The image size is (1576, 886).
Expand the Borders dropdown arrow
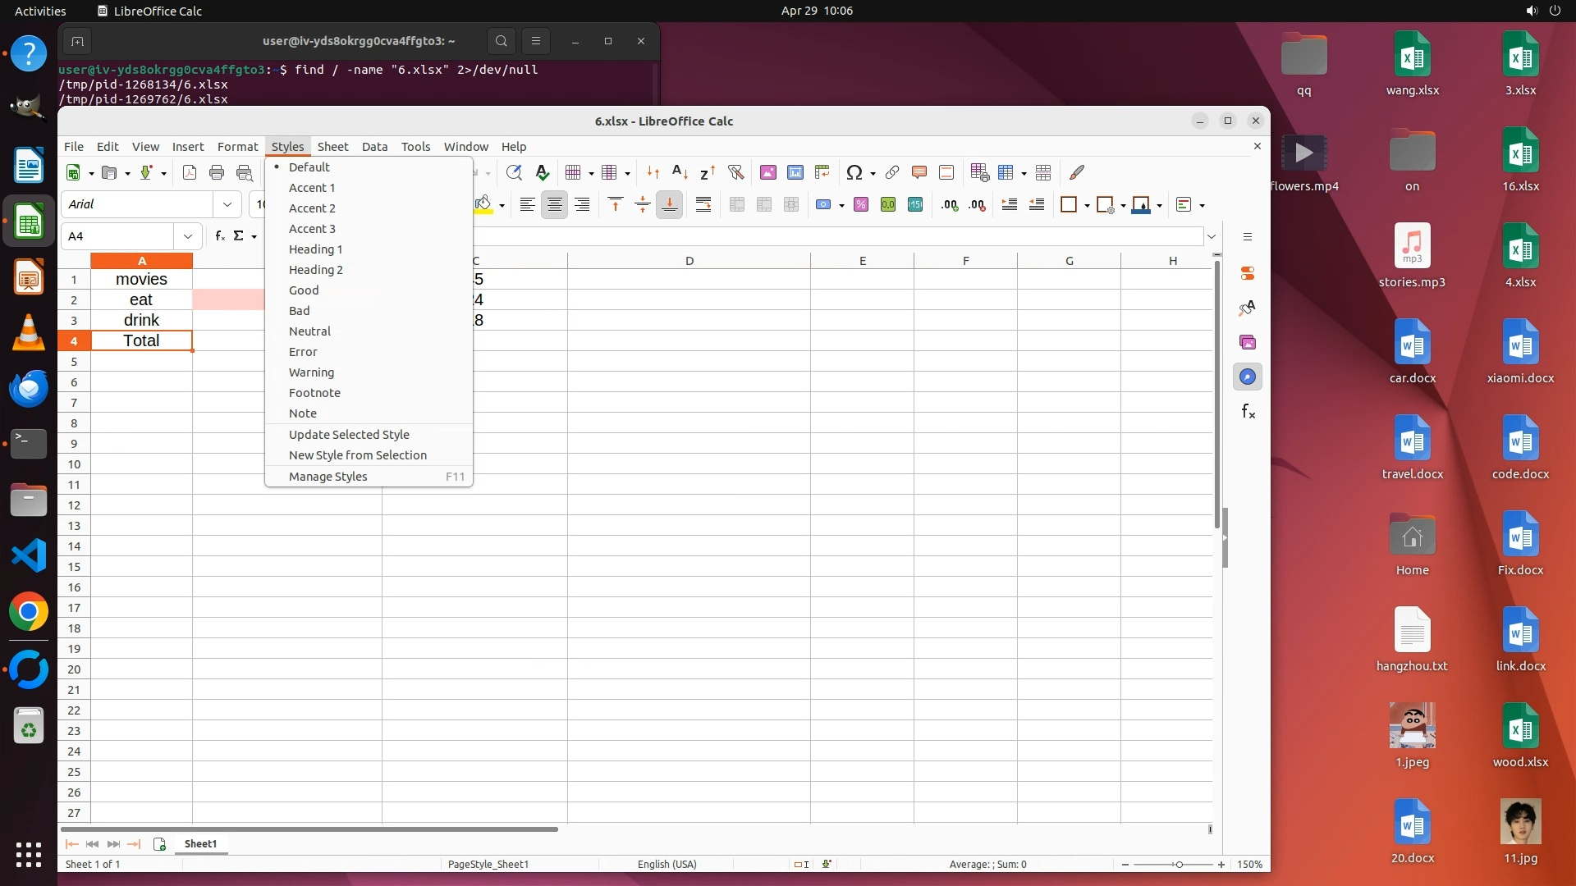click(x=1087, y=206)
